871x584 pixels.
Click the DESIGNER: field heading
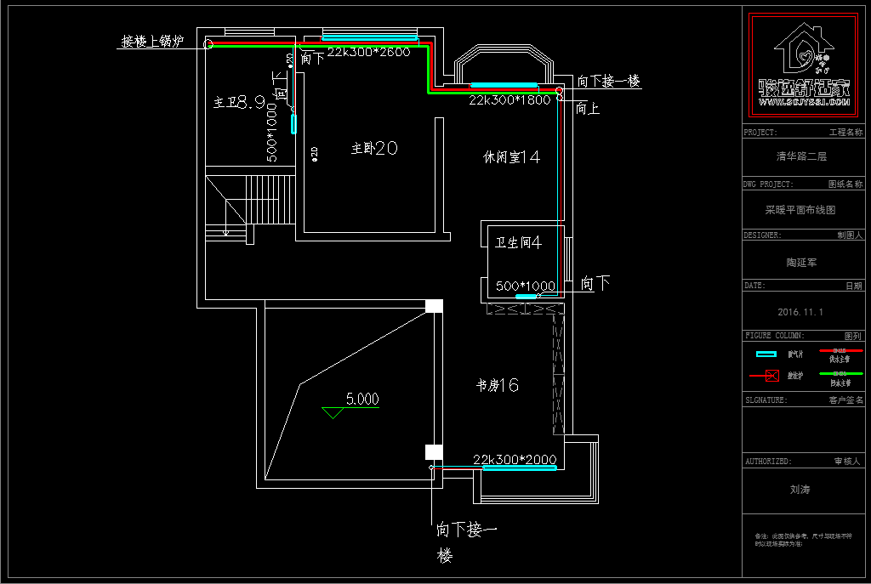point(762,235)
